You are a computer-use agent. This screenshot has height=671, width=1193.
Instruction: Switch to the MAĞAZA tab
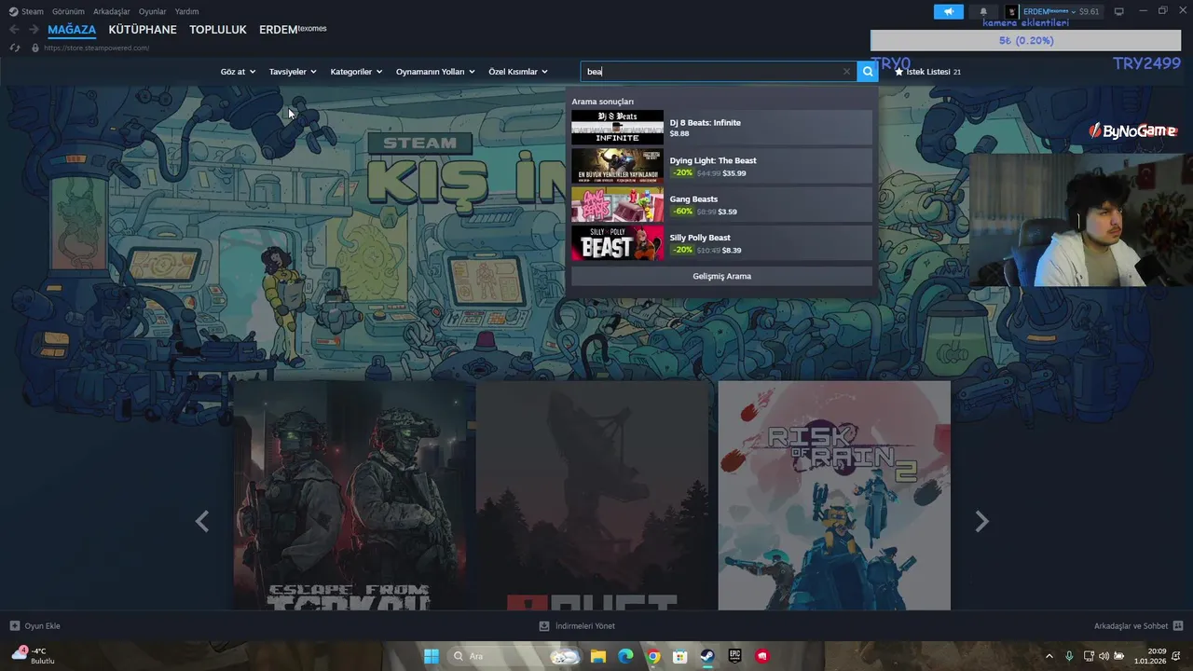pos(72,29)
